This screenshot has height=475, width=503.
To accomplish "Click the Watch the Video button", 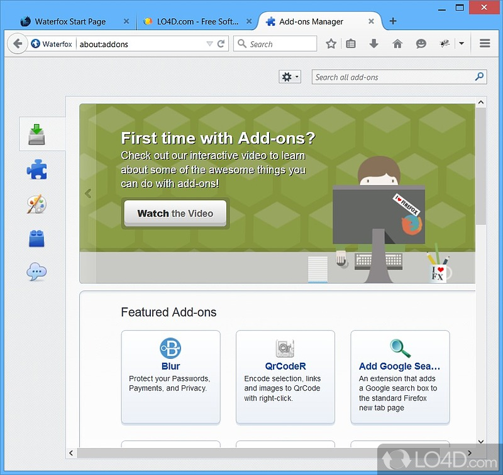I will pyautogui.click(x=175, y=213).
